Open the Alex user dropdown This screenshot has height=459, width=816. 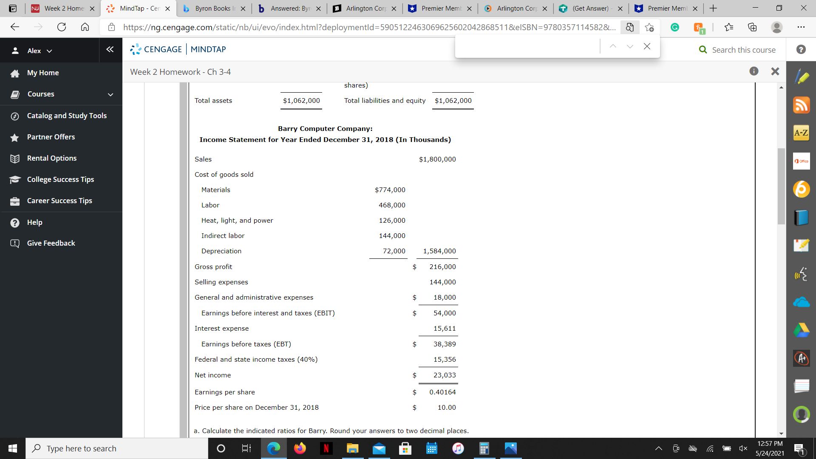pos(34,51)
